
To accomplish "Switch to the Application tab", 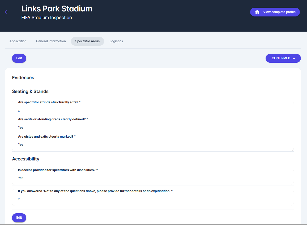I will (x=18, y=41).
